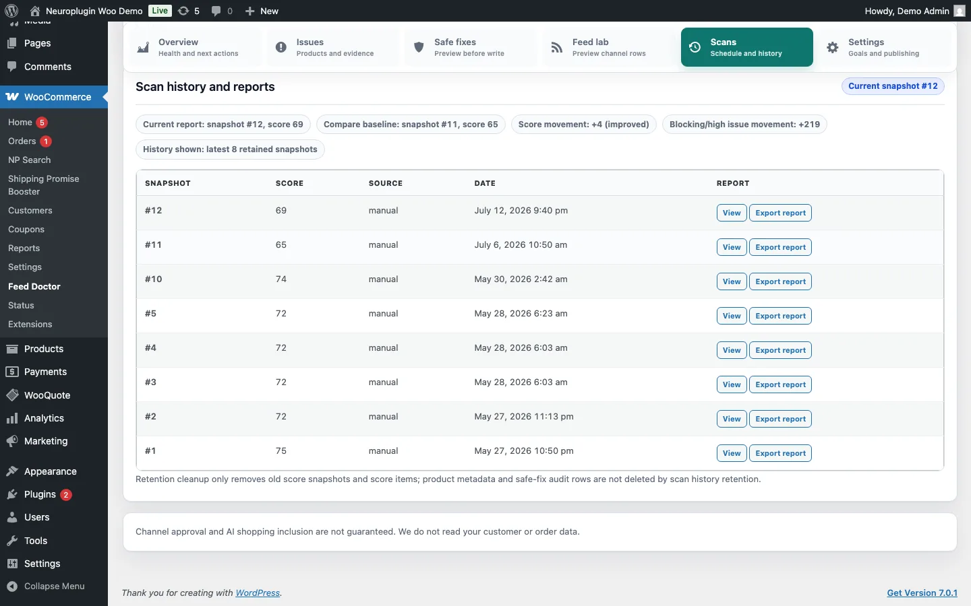
Task: Open the comments bubble icon in admin bar
Action: [x=216, y=11]
